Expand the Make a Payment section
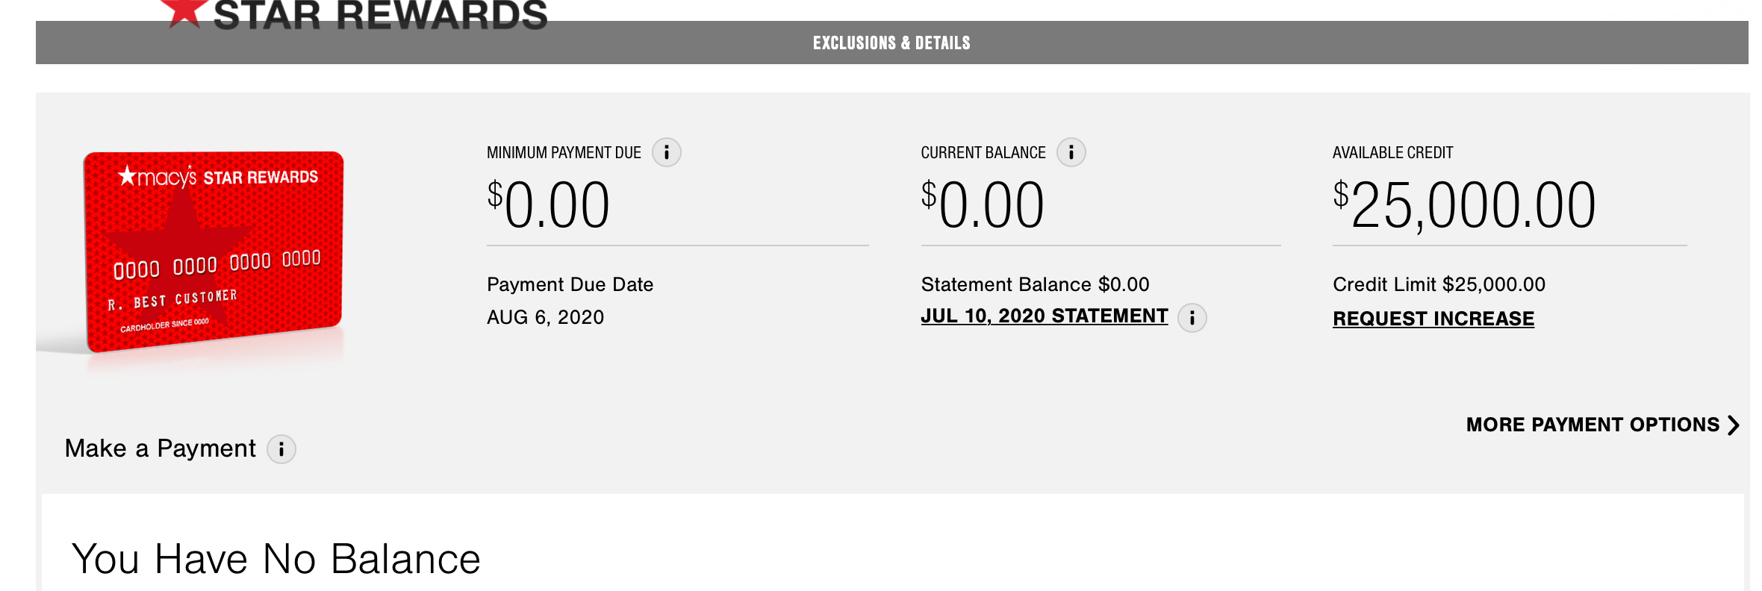 (x=161, y=448)
